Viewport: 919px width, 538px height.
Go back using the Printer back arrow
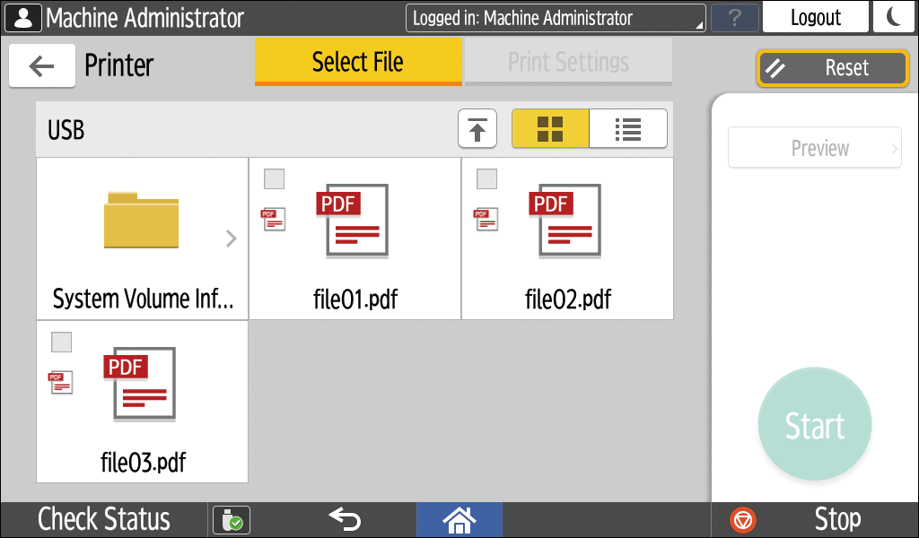coord(41,65)
